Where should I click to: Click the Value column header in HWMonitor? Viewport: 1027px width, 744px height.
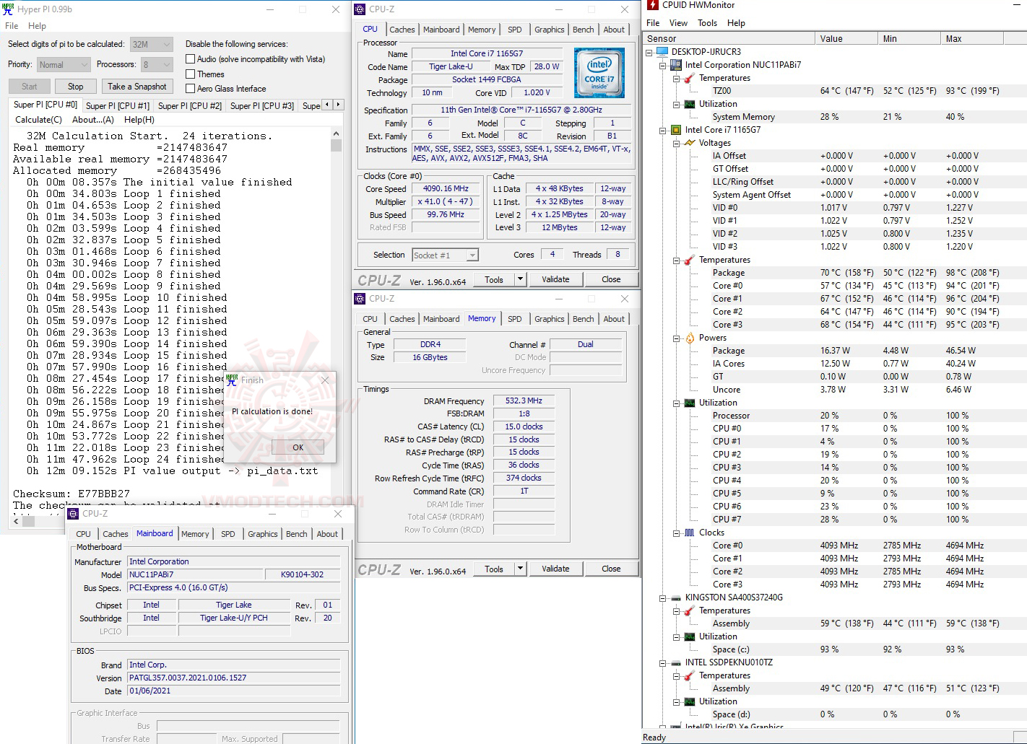846,38
